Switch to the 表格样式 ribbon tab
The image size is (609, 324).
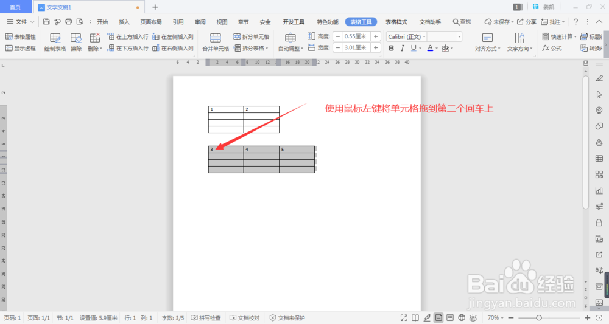point(396,22)
